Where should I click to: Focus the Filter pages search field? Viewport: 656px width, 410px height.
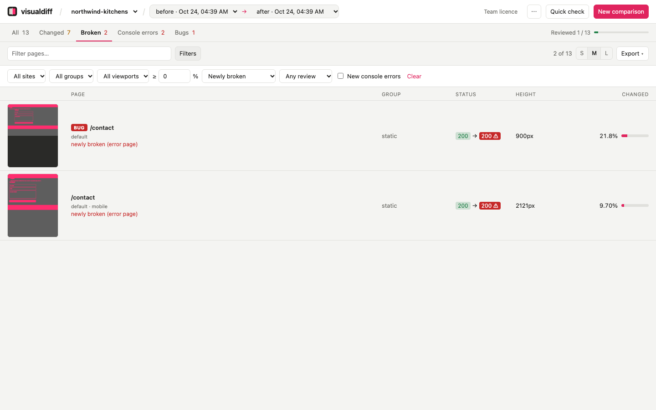click(89, 53)
